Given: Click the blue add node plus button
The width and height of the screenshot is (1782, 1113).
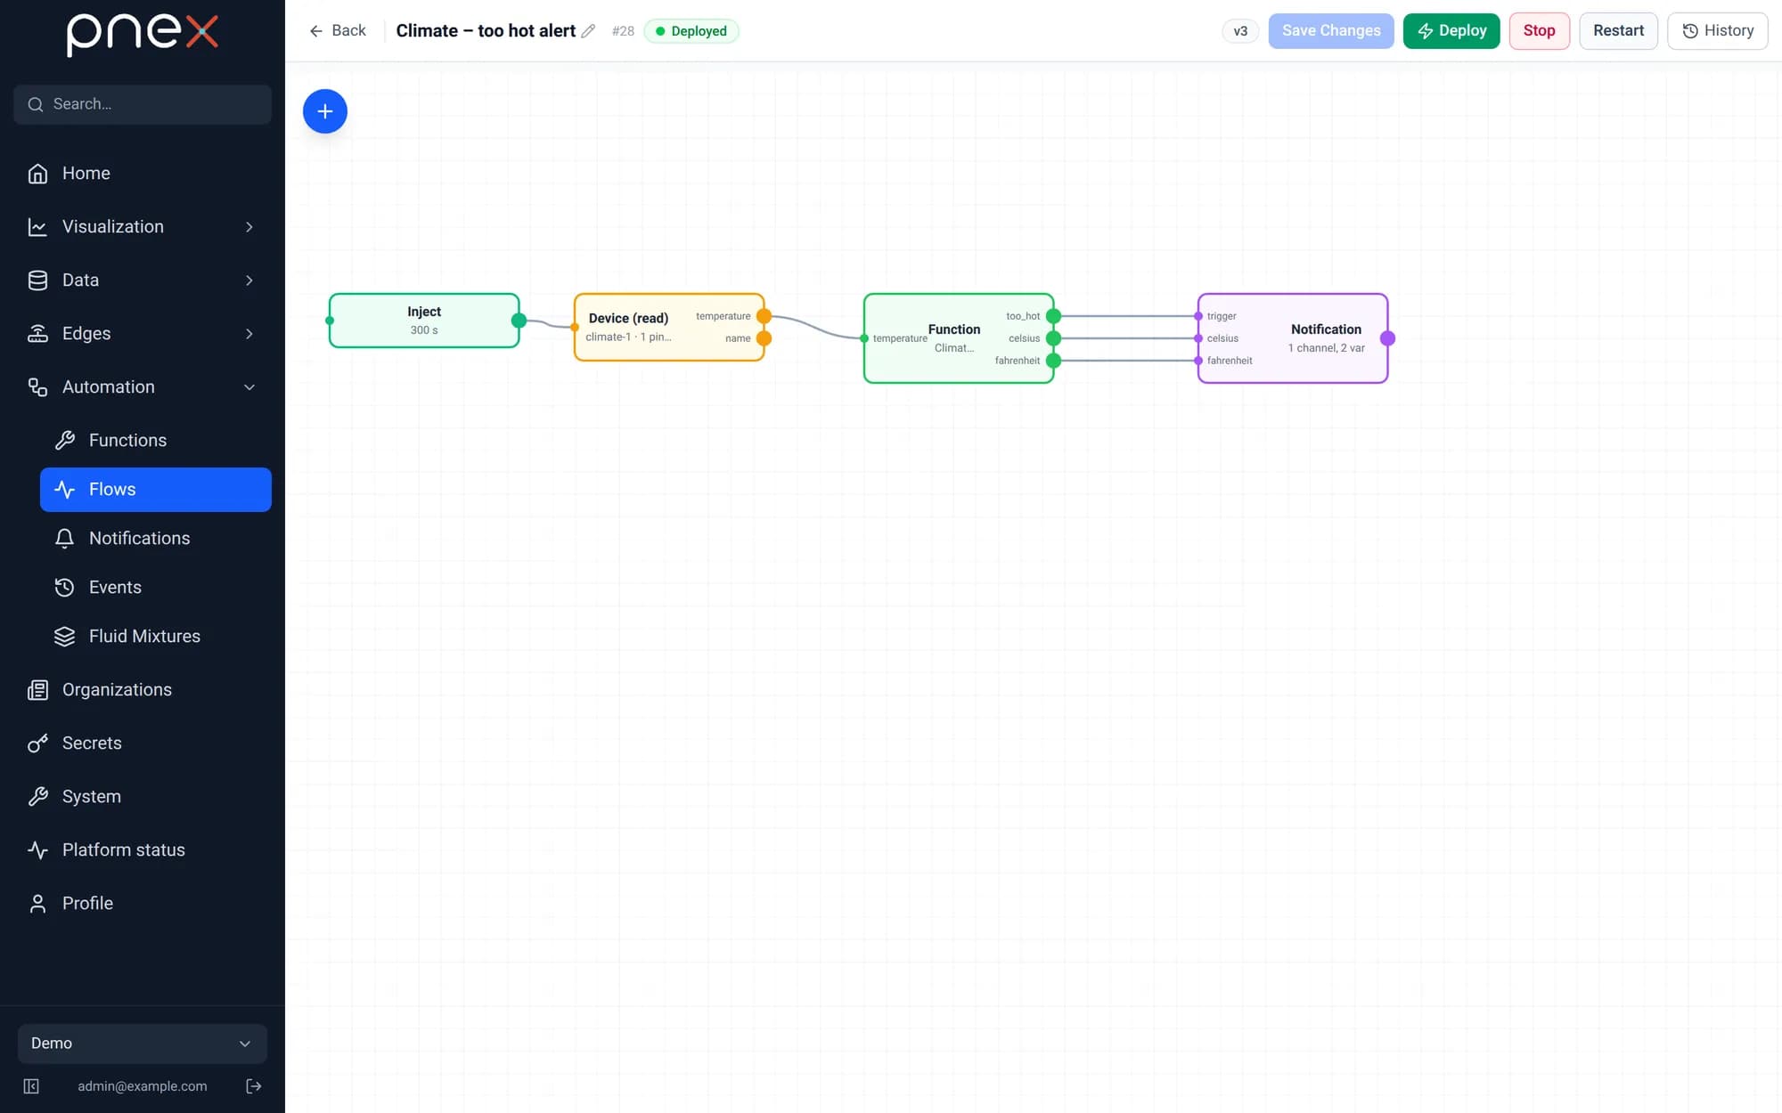Looking at the screenshot, I should [x=325, y=111].
